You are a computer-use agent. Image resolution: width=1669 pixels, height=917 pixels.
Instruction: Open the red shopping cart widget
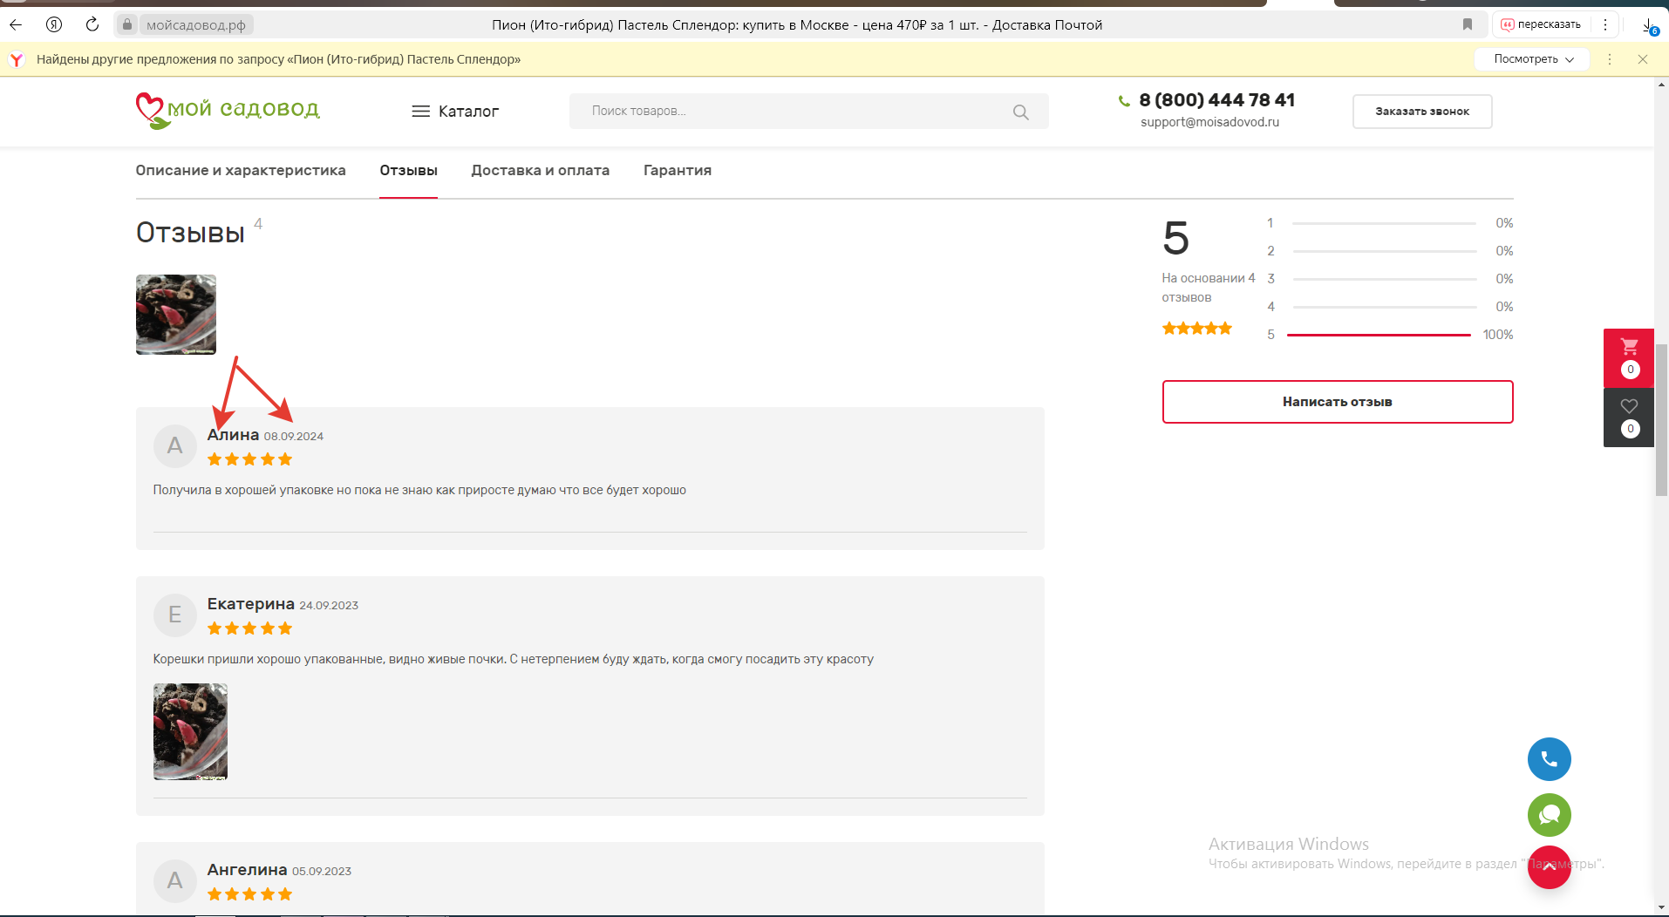(1628, 357)
